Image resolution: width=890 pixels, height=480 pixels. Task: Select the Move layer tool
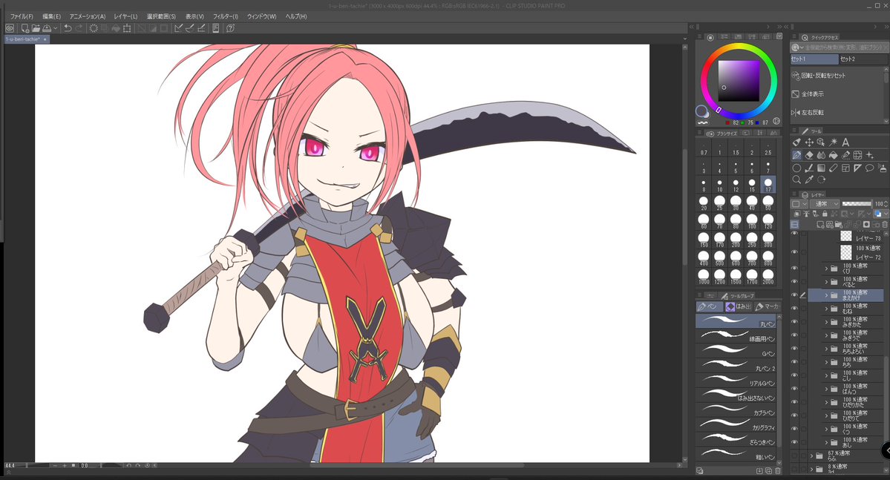coord(809,142)
